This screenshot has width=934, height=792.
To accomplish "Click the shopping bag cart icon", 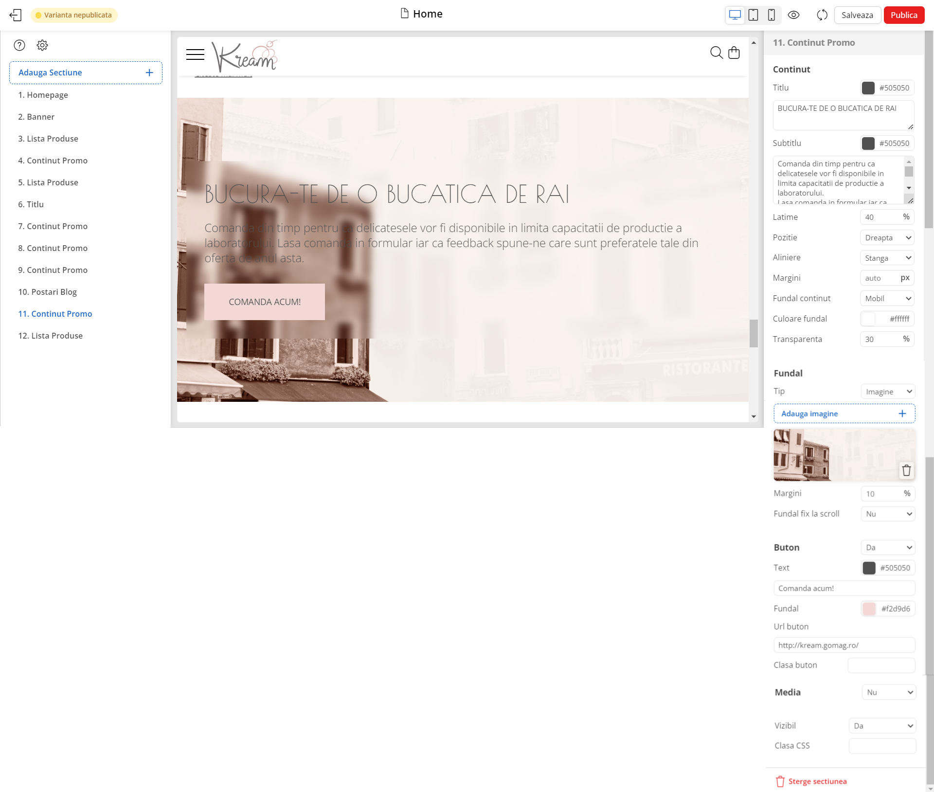I will coord(734,53).
